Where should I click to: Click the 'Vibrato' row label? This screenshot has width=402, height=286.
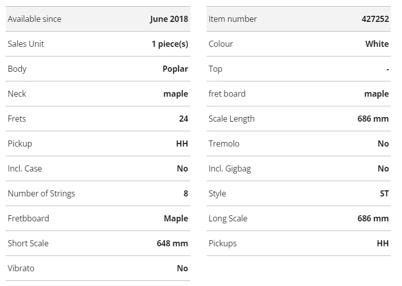[21, 268]
